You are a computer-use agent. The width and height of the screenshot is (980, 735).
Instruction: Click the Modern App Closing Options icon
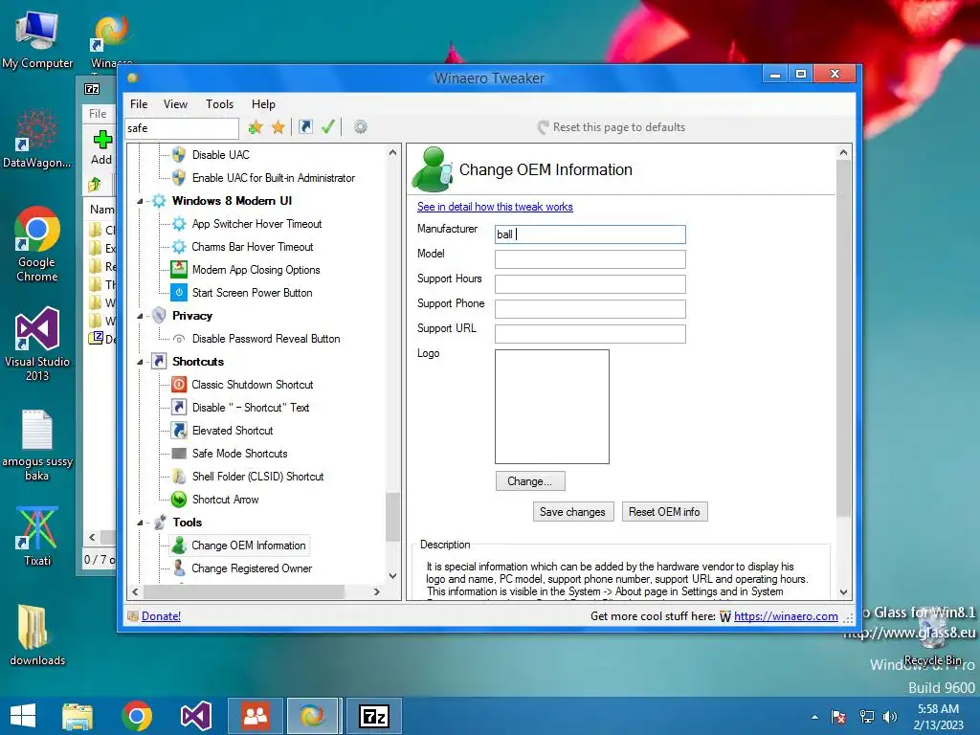179,269
